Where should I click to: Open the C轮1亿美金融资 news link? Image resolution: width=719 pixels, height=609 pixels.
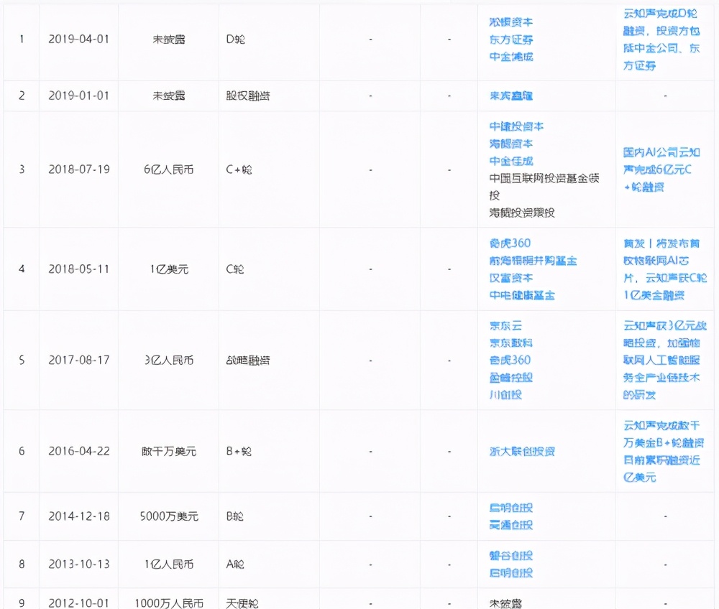click(665, 269)
